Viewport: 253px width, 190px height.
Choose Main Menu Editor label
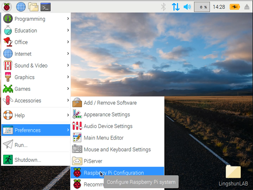click(x=103, y=138)
